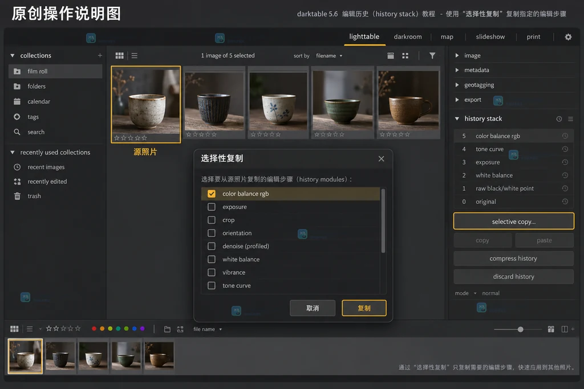Uncheck the color balance rgb checkbox
Viewport: 584px width, 389px height.
[x=212, y=194]
